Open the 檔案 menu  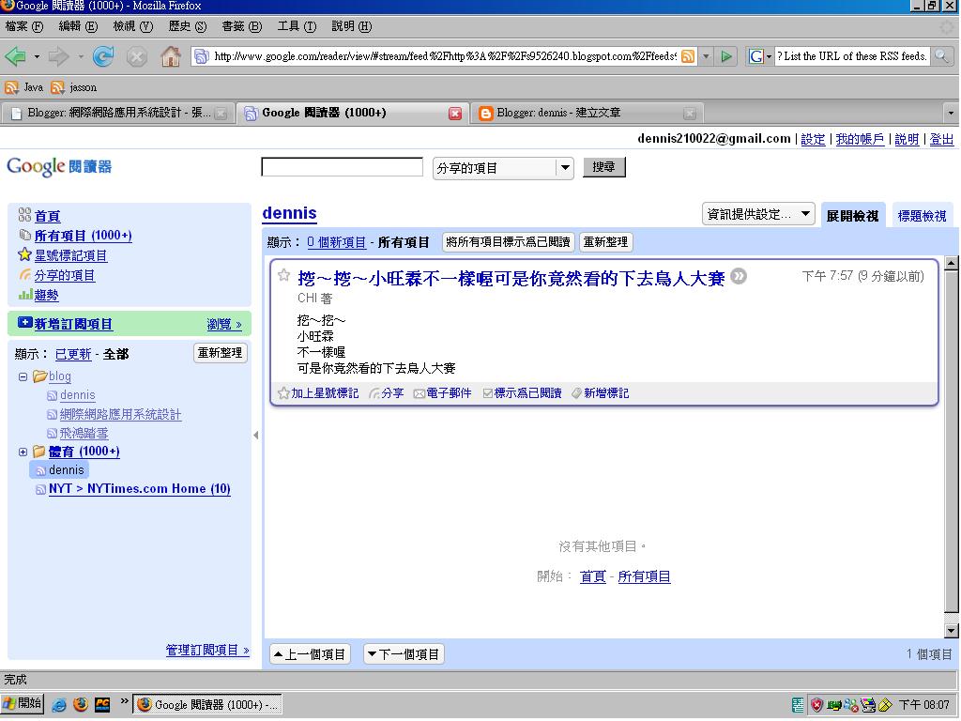[24, 26]
